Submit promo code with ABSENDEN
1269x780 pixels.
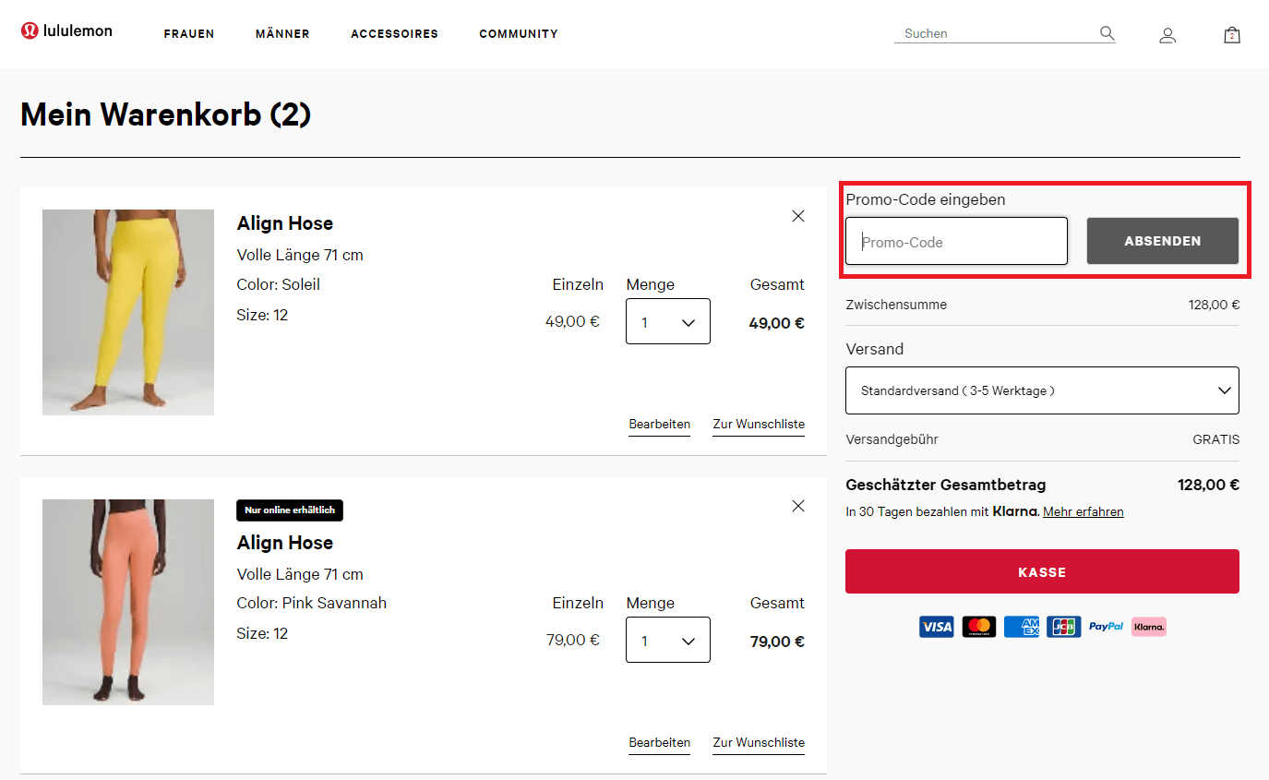tap(1163, 241)
